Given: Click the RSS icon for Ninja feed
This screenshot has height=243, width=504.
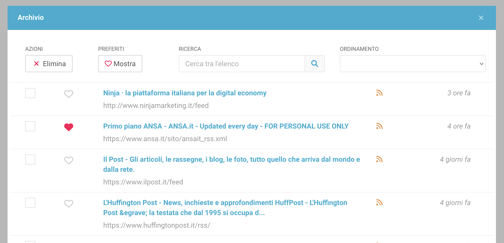Looking at the screenshot, I should click(x=379, y=93).
